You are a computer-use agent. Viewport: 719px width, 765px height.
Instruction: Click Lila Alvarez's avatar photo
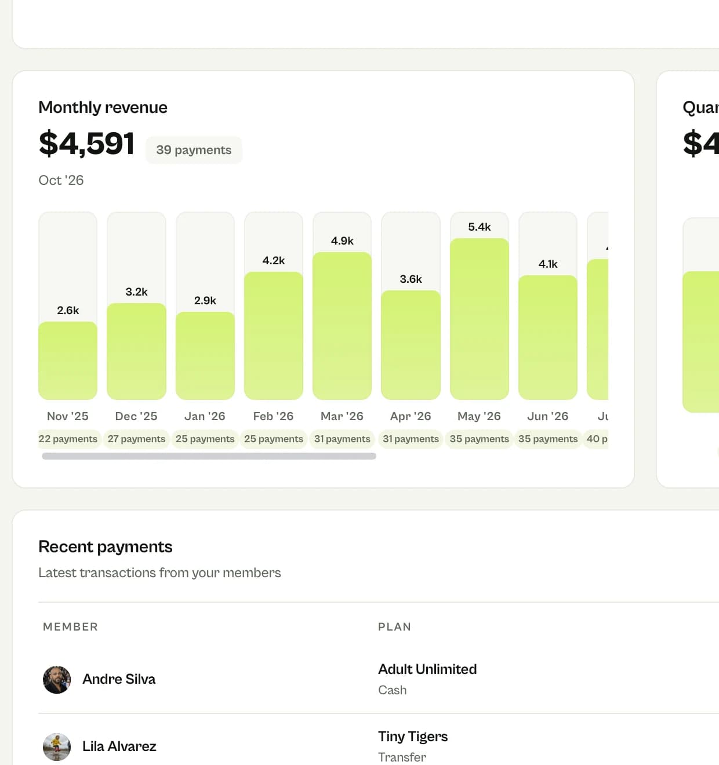point(57,746)
